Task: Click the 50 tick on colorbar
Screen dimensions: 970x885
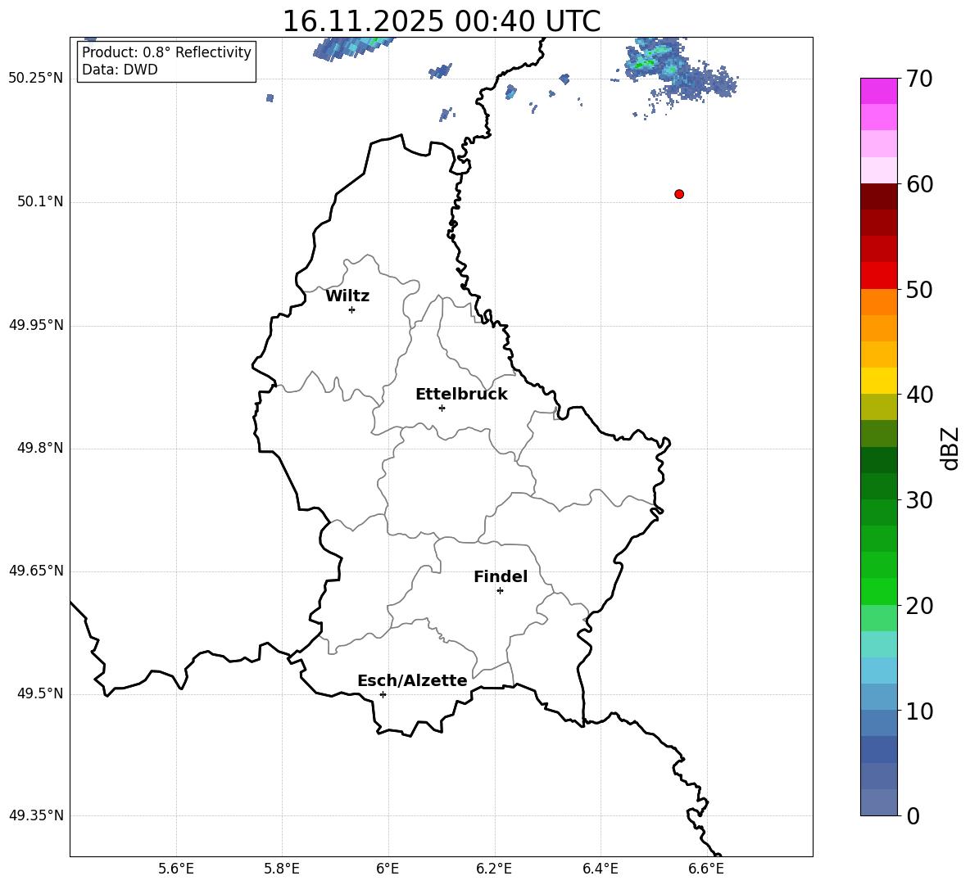Action: (919, 289)
